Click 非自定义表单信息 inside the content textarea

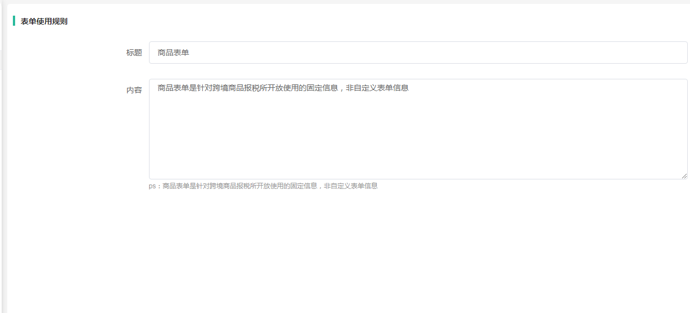[377, 88]
